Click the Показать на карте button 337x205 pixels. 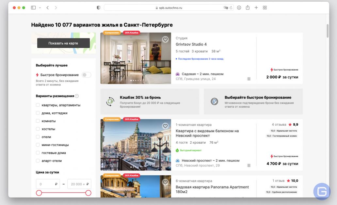coord(63,43)
